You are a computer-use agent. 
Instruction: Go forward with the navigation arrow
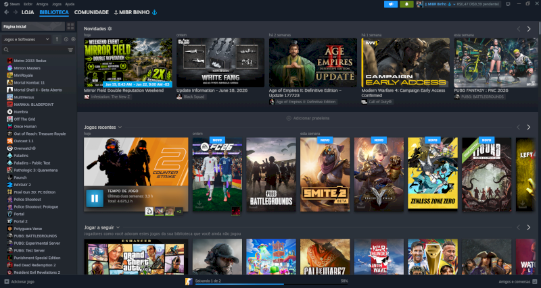[x=15, y=12]
